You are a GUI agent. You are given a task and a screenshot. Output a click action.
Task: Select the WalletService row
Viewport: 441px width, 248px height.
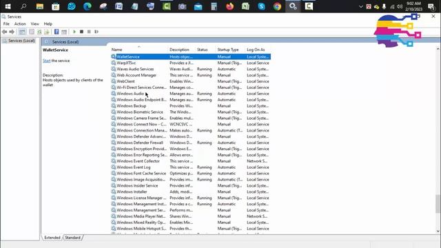click(x=191, y=56)
